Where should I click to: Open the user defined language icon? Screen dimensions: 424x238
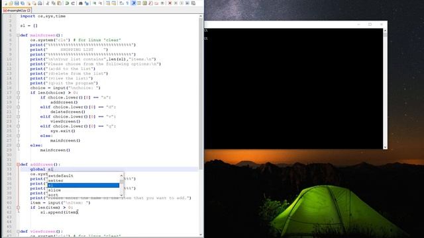pyautogui.click(x=138, y=3)
